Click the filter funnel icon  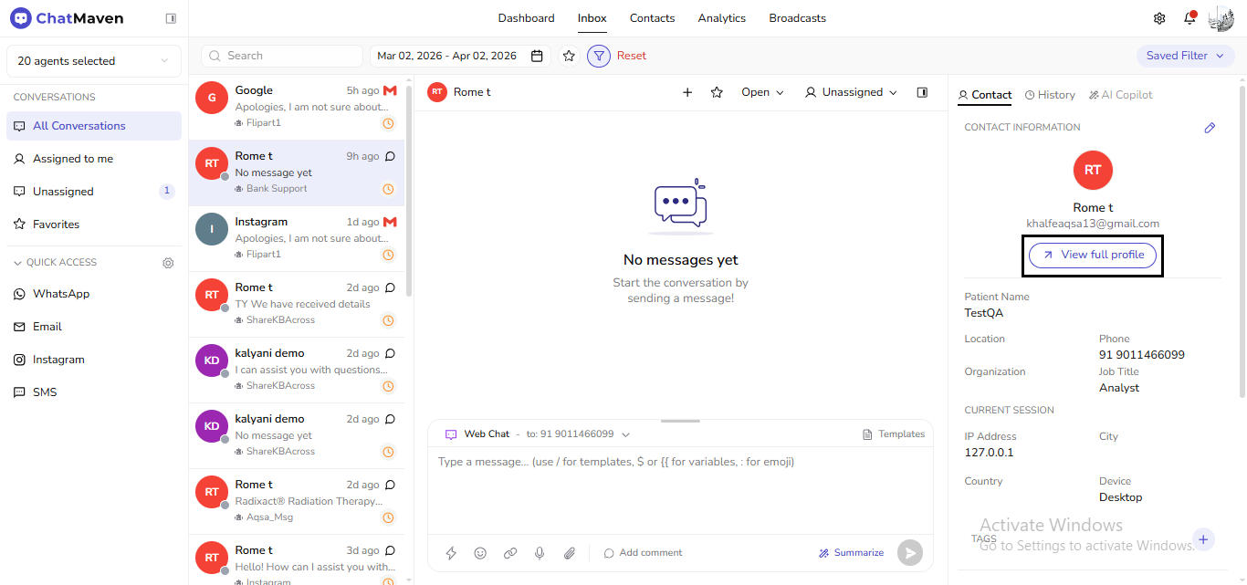599,56
